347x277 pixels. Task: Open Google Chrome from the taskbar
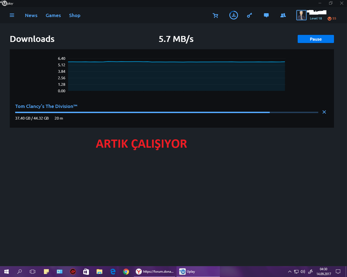126,272
